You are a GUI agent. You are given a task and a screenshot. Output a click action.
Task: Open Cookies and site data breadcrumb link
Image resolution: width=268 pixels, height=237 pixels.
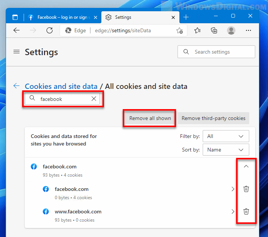click(61, 86)
